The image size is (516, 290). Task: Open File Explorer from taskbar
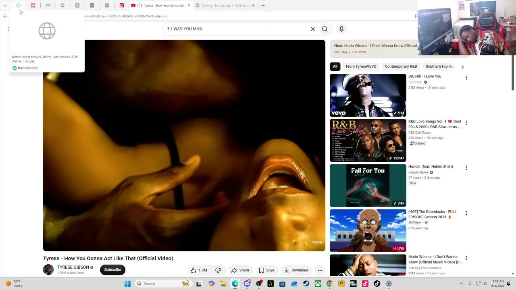223,284
